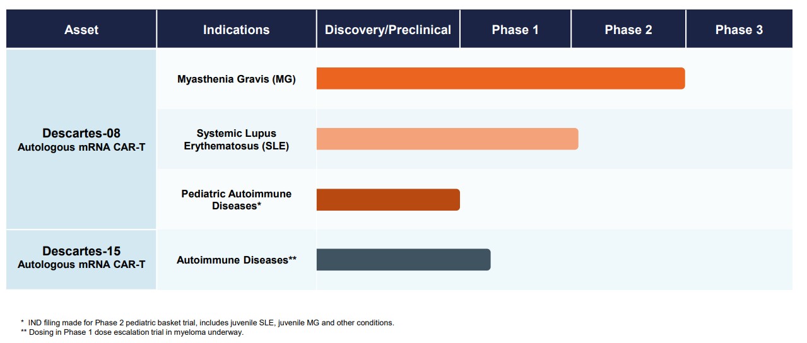
Task: Click the light orange SLE progress bar
Action: [x=447, y=139]
